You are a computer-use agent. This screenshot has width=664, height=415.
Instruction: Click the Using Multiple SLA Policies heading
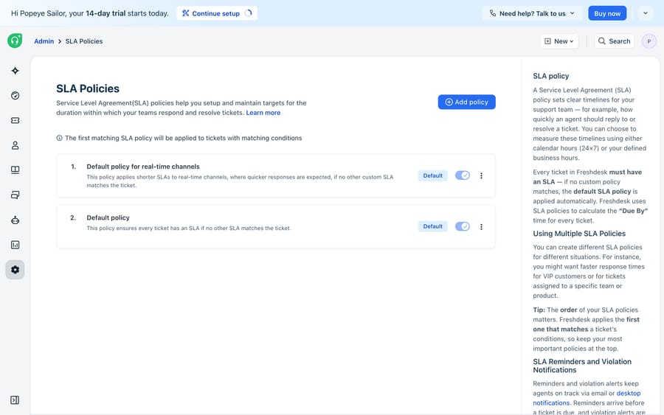(x=579, y=234)
